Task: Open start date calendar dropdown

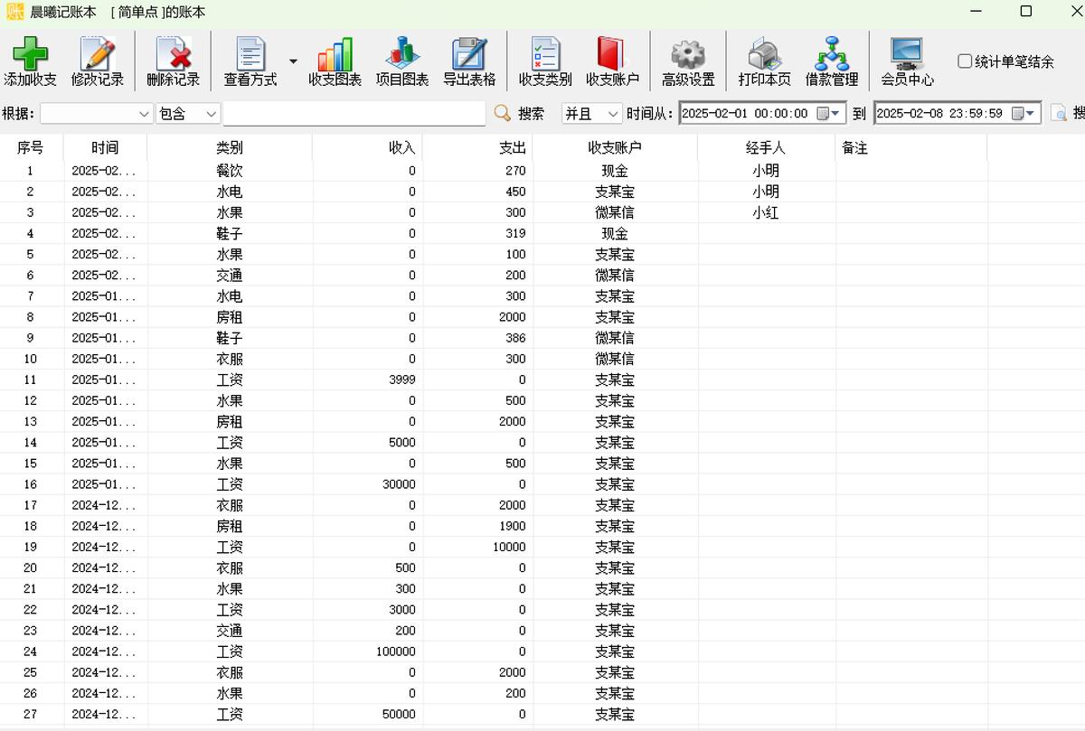Action: (829, 114)
